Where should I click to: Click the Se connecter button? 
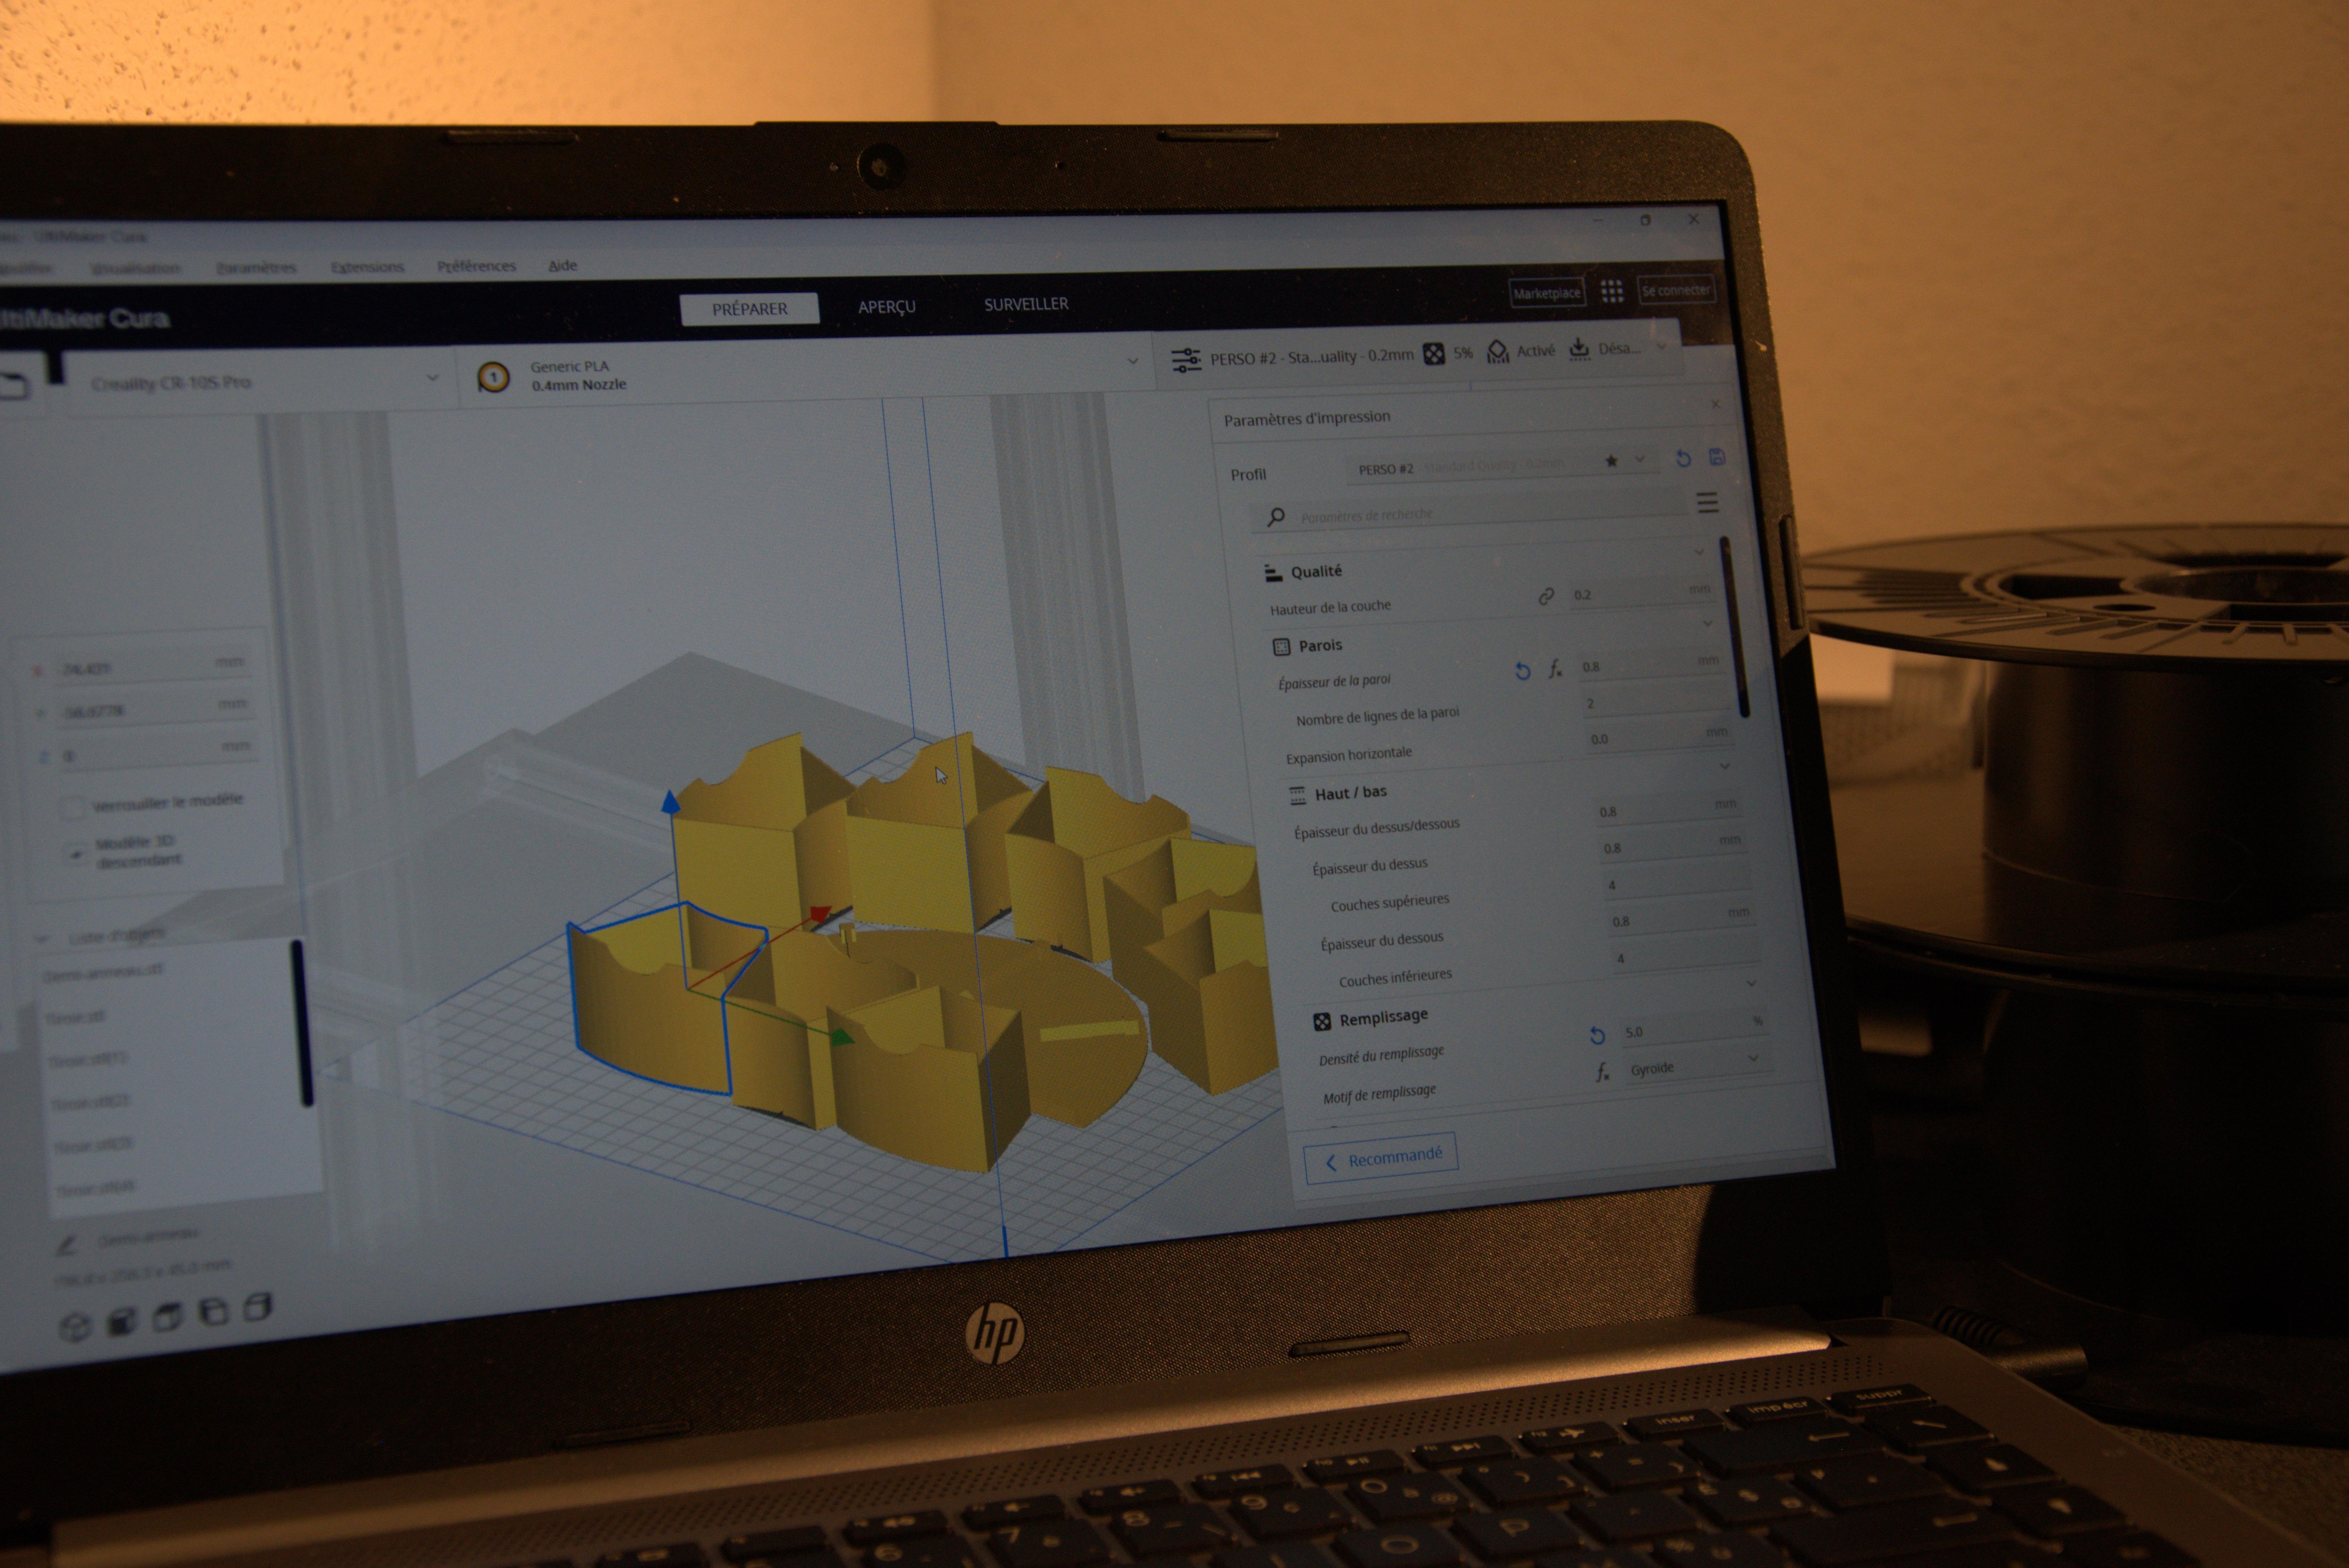1675,290
